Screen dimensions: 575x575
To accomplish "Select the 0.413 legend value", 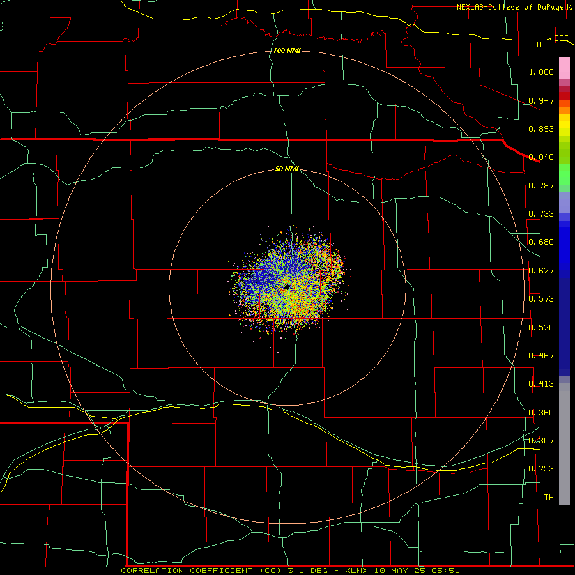I will pos(541,384).
